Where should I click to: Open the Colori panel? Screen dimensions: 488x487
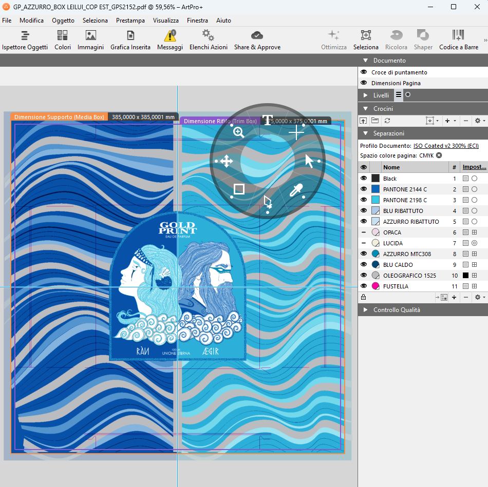(x=63, y=40)
